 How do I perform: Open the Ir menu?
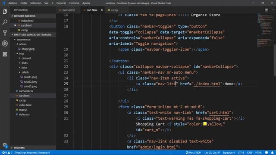click(52, 3)
